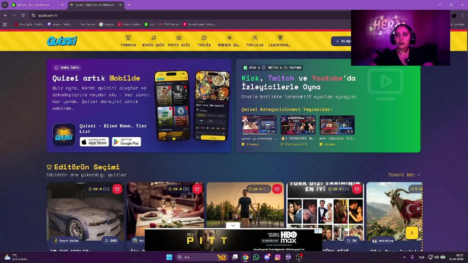Screen dimensions: 468x263
Task: Click the 10.0 (1) rating on car card
Action: [x=99, y=189]
